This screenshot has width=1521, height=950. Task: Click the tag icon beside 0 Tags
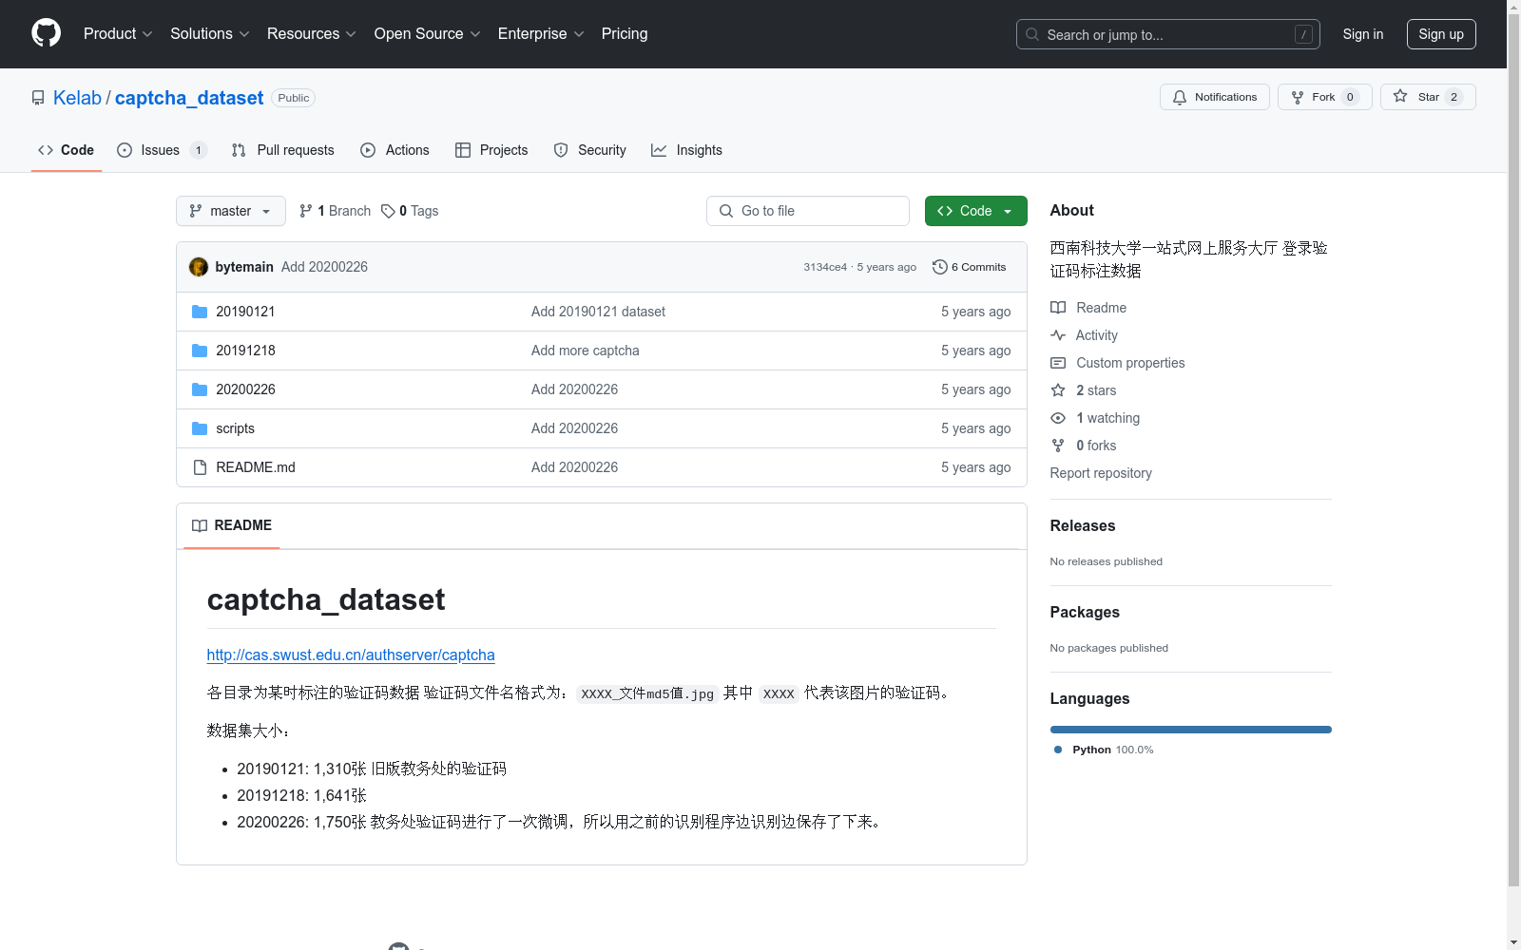pos(388,211)
